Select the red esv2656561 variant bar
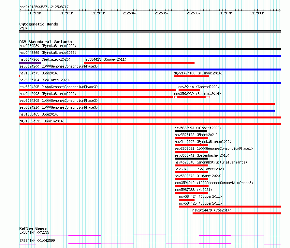 point(192,152)
